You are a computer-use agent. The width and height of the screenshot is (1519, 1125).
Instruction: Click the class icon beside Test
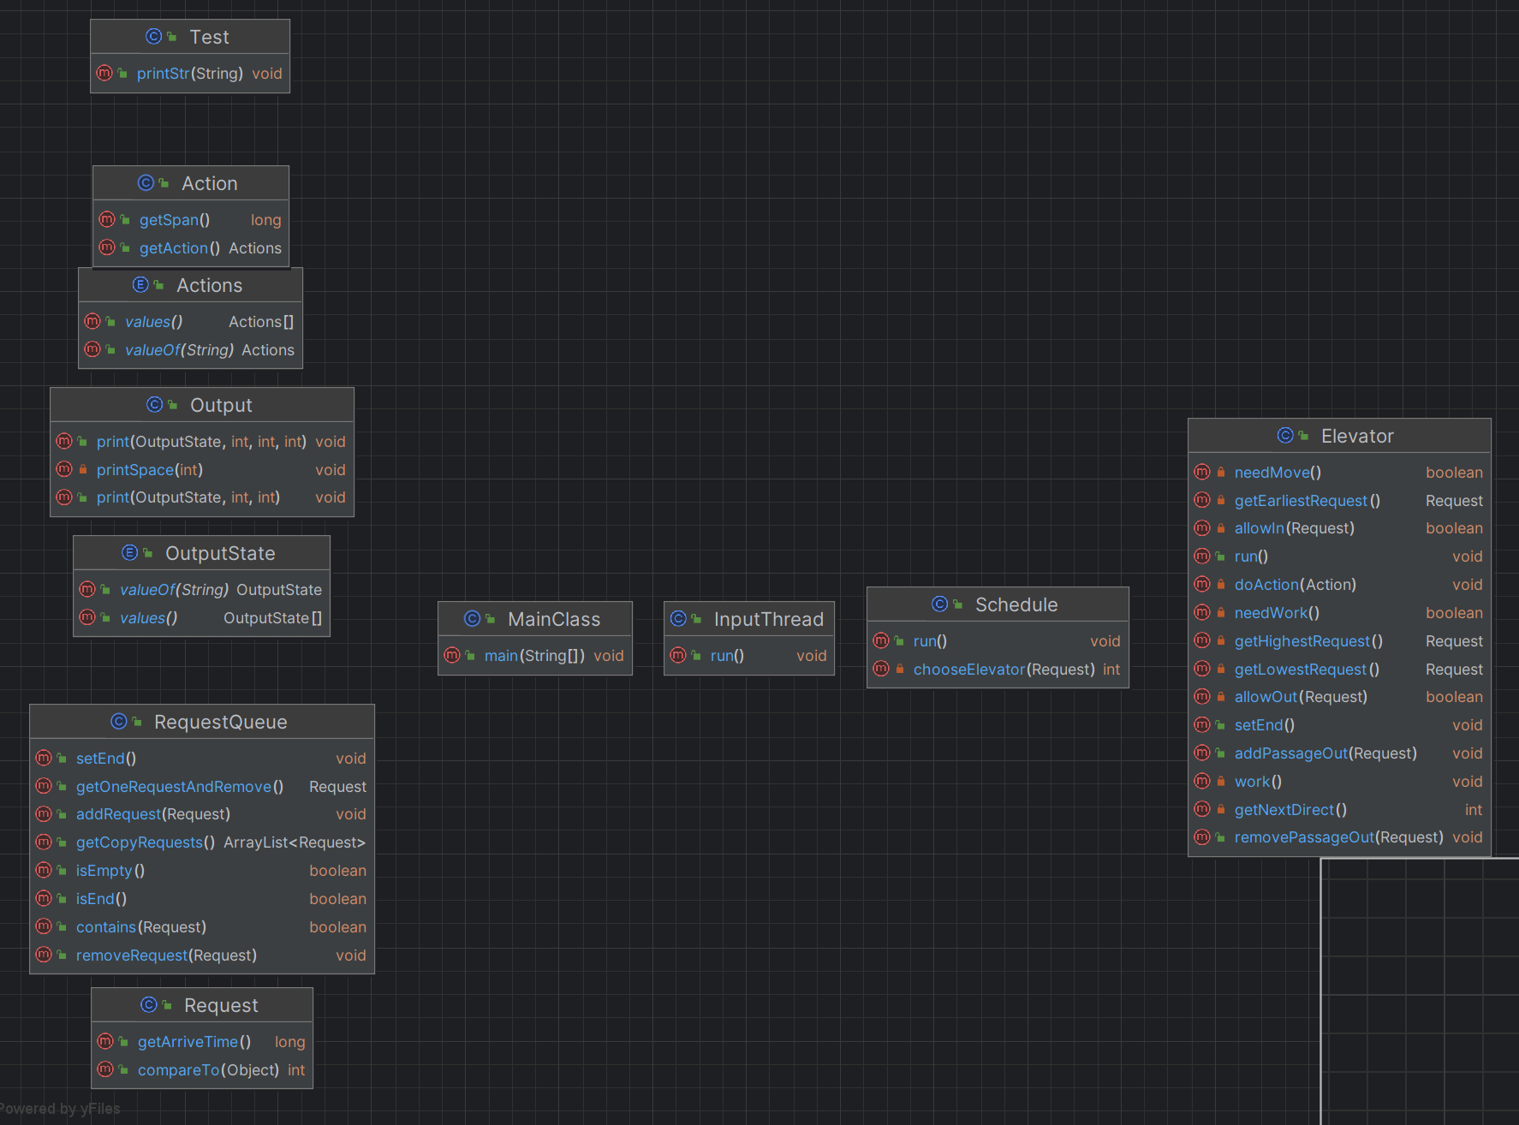(154, 37)
